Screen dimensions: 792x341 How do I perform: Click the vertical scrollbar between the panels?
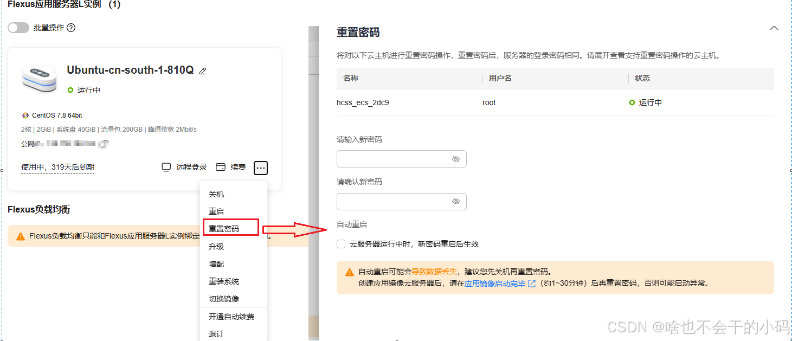pyautogui.click(x=313, y=183)
